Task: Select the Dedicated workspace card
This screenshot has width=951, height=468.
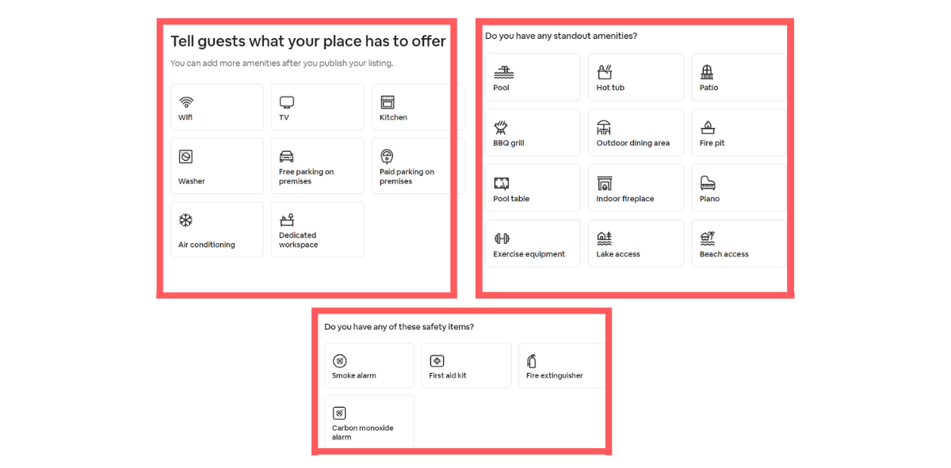Action: pos(317,229)
